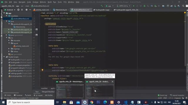Open the Layout Inspector
188x105 pixels.
177,95
